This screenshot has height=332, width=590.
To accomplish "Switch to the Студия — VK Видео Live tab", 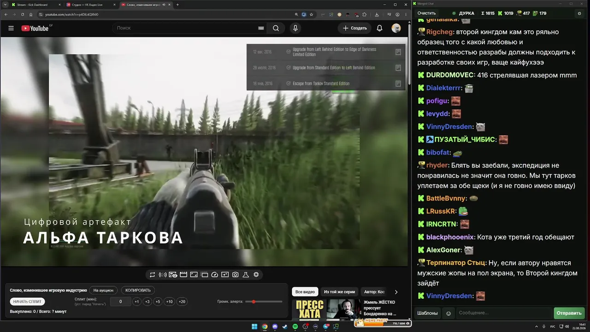I will (91, 5).
